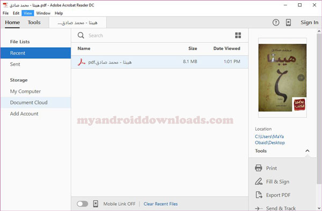The image size is (322, 211).
Task: Click the book cover thumbnail preview
Action: tap(282, 78)
